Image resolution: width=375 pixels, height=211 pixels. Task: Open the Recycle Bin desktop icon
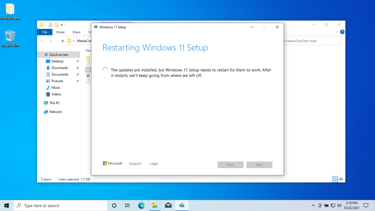(x=10, y=38)
